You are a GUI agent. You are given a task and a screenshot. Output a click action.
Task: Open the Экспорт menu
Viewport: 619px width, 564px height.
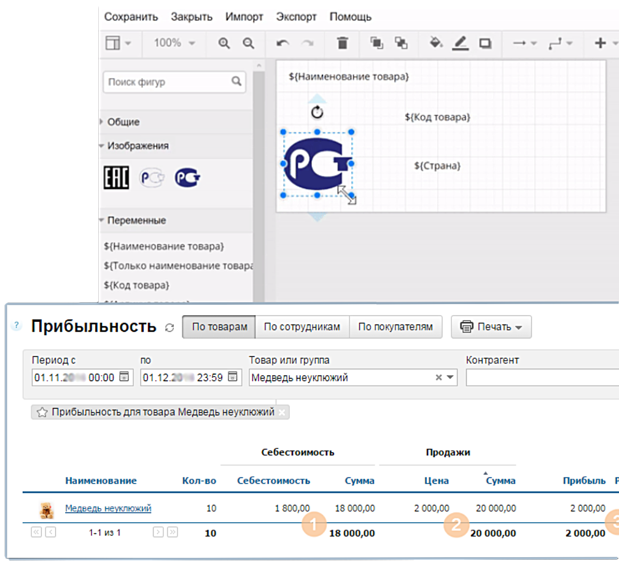click(296, 17)
